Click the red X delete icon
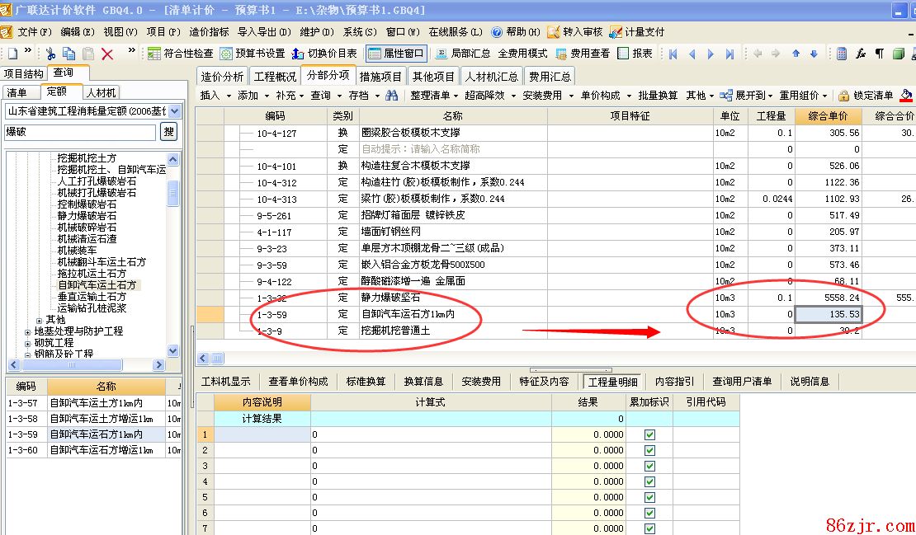The height and width of the screenshot is (535, 916). pyautogui.click(x=107, y=54)
